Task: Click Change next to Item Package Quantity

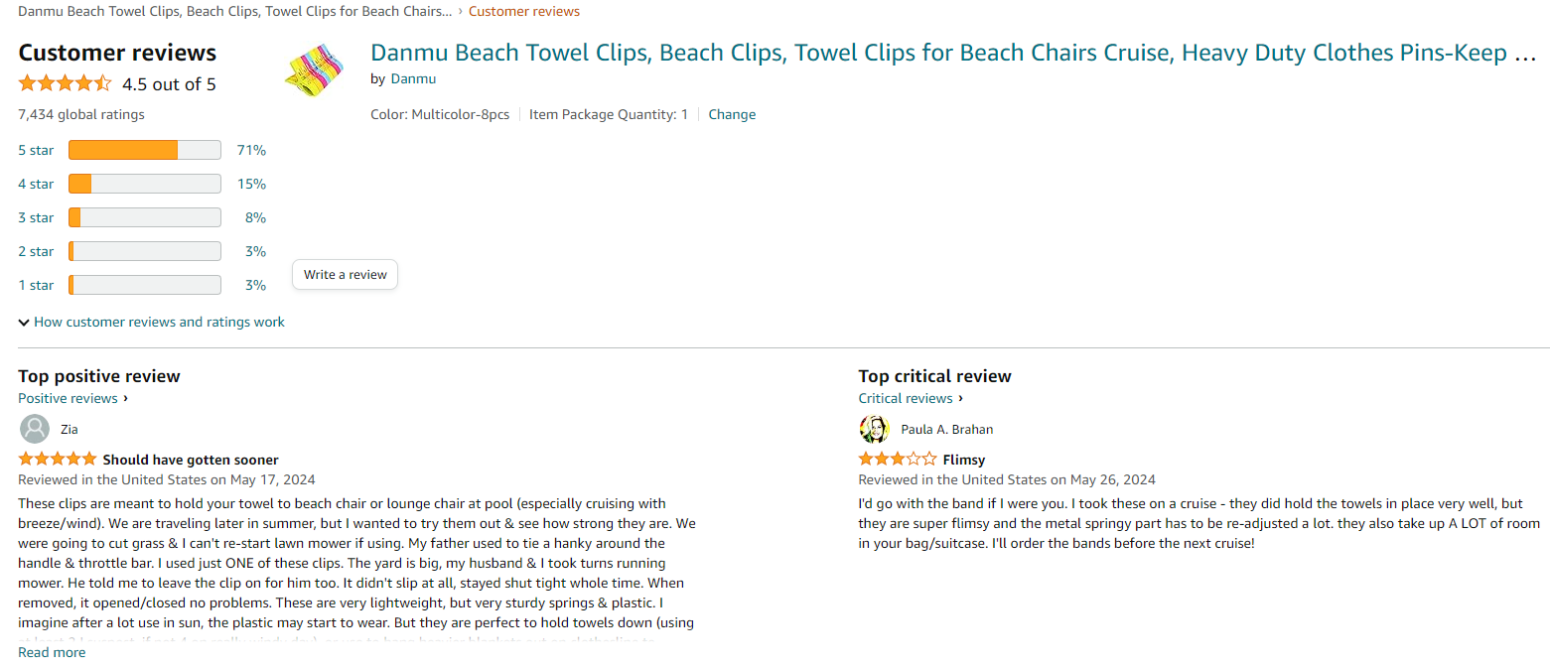Action: pyautogui.click(x=732, y=114)
